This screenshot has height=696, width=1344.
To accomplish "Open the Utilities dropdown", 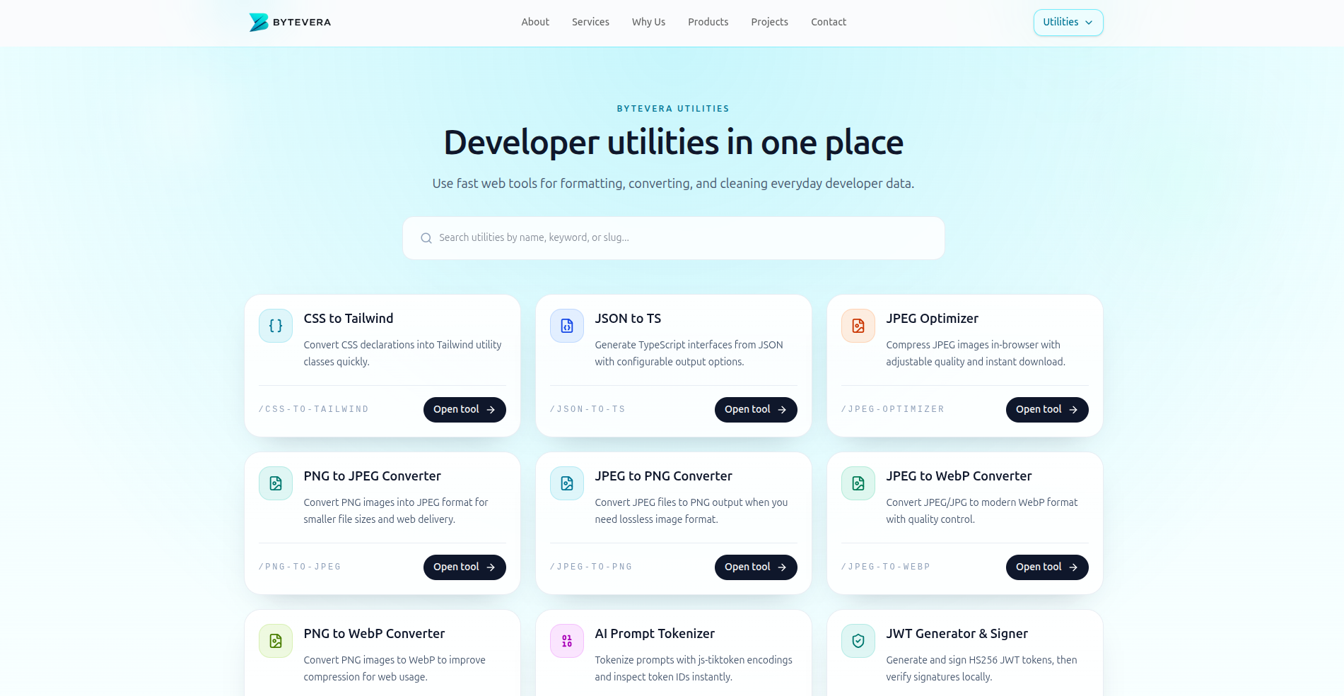I will click(1068, 22).
